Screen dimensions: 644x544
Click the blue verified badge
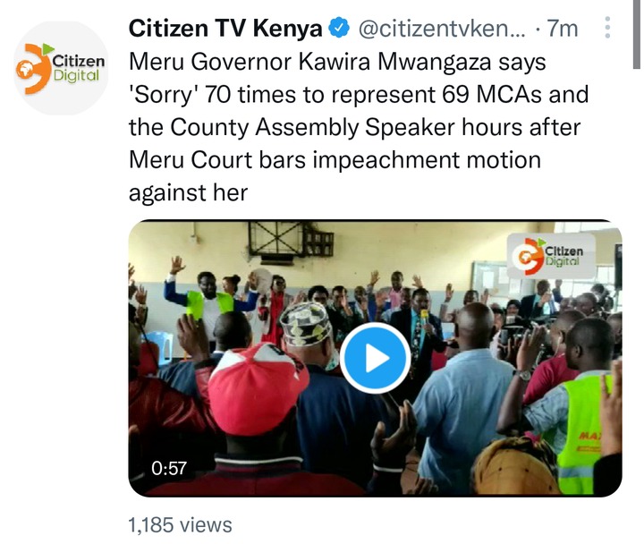339,29
